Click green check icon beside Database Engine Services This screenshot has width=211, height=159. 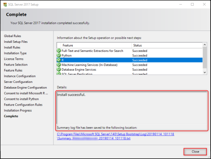(x=59, y=69)
